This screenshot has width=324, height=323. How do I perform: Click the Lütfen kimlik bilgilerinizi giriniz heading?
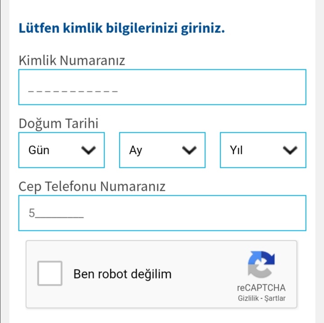point(121,29)
